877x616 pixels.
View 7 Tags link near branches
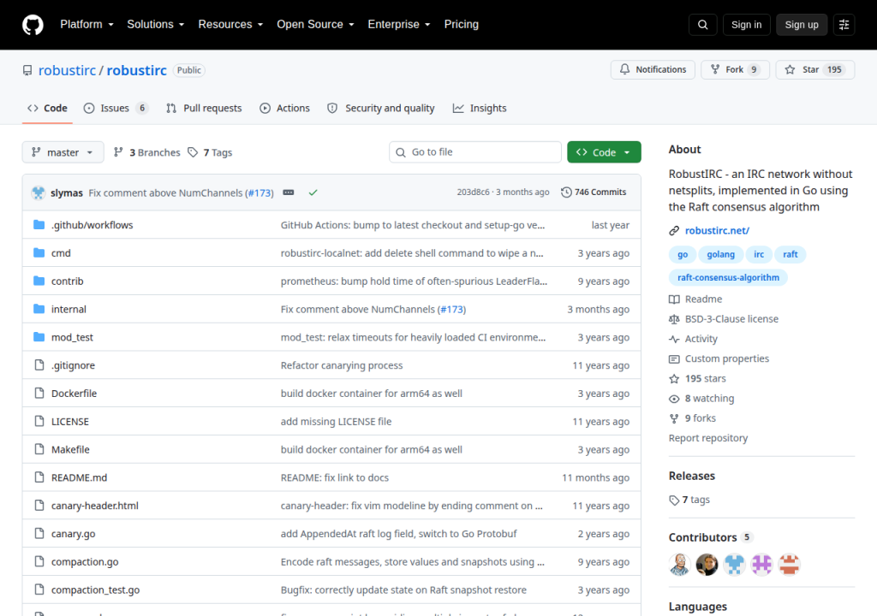211,152
